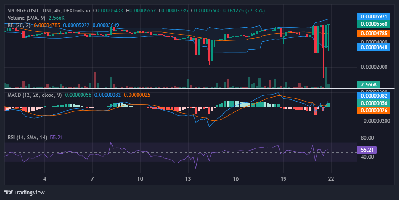Click the blue 0.00003648 price label
The height and width of the screenshot is (200, 399).
[x=374, y=47]
